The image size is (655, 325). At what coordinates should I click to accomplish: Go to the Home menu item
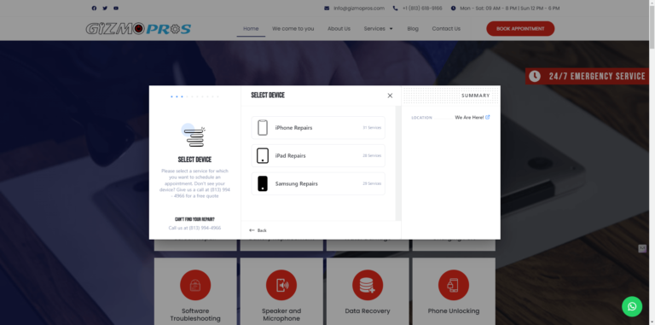[251, 29]
